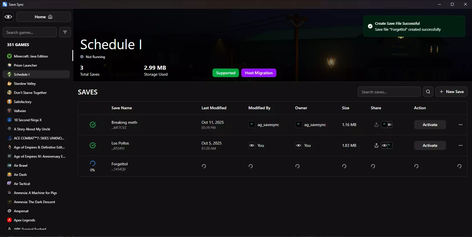Click the search saves magnifier button
Screen dimensions: 472x237
pos(428,92)
